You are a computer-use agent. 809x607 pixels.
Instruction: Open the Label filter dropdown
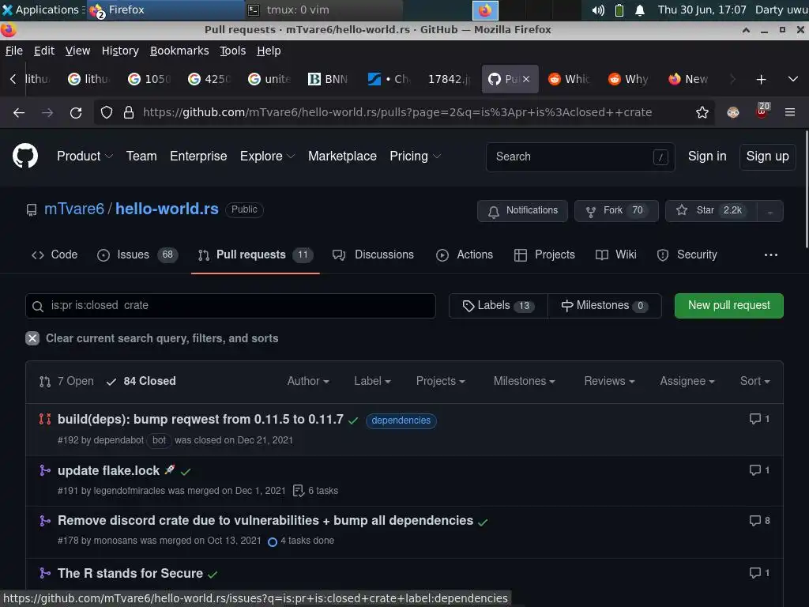click(372, 381)
